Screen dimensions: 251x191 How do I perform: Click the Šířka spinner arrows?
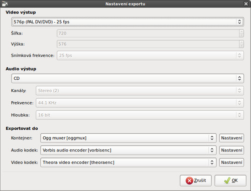pyautogui.click(x=241, y=34)
